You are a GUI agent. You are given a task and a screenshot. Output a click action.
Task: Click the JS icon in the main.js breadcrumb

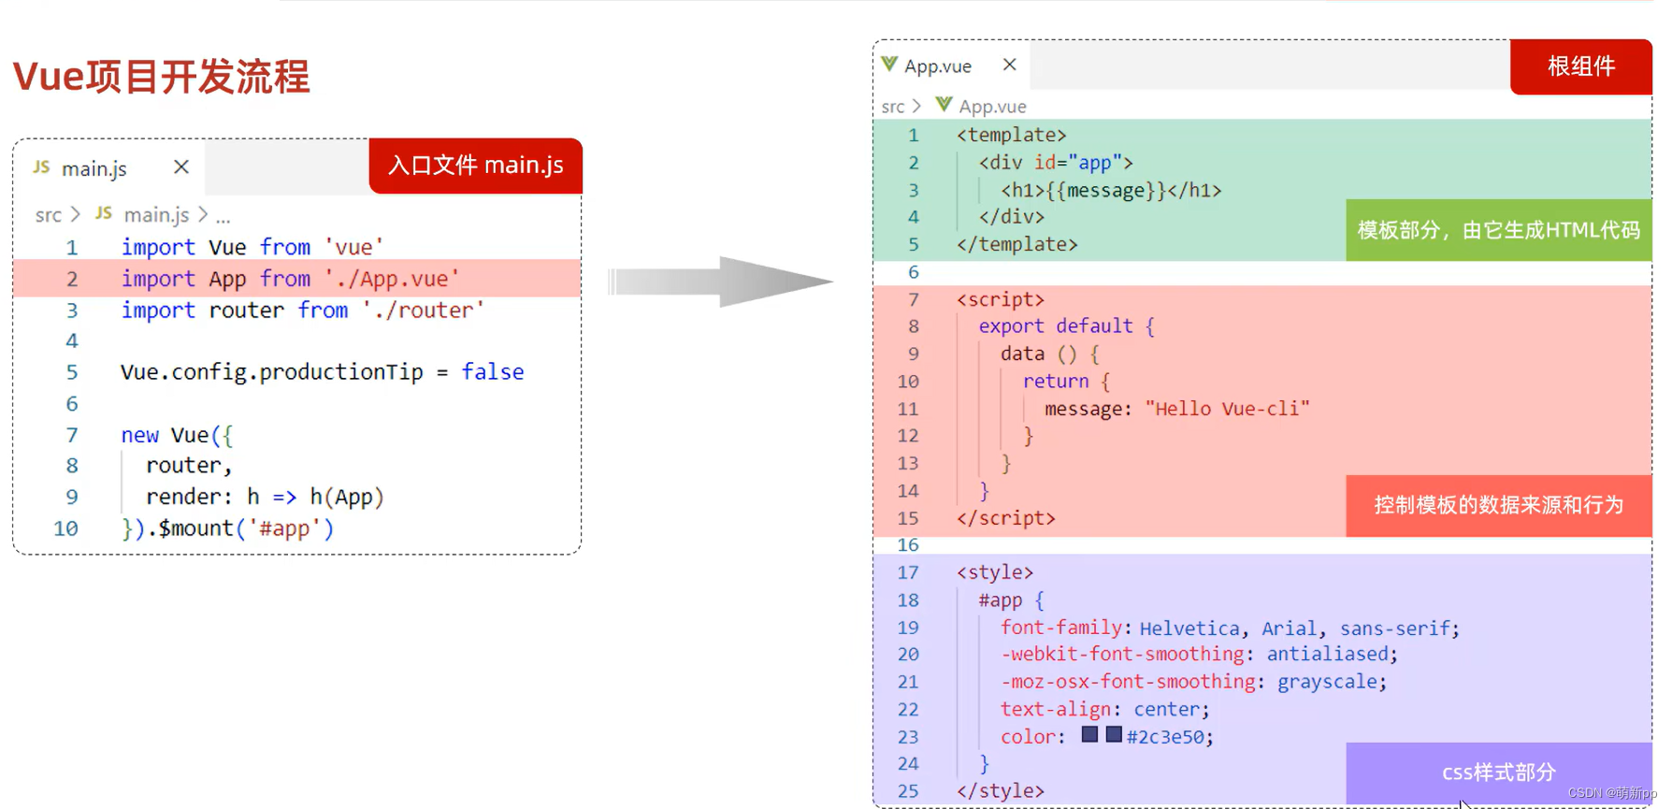tap(104, 213)
